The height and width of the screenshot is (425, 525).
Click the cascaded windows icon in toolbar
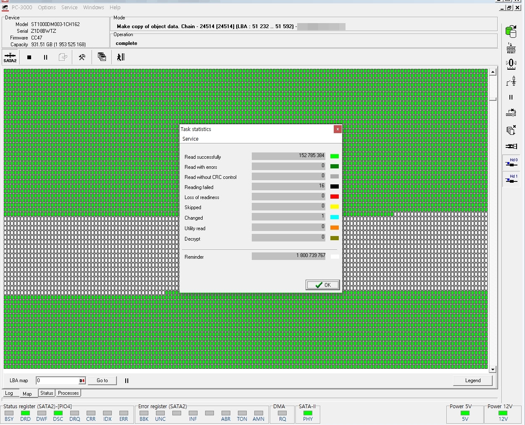point(102,57)
